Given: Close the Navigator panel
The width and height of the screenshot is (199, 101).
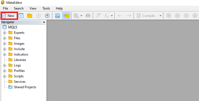Looking at the screenshot, I should 44,22.
